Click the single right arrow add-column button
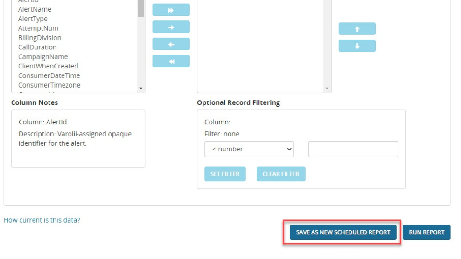461x259 pixels. tap(171, 27)
